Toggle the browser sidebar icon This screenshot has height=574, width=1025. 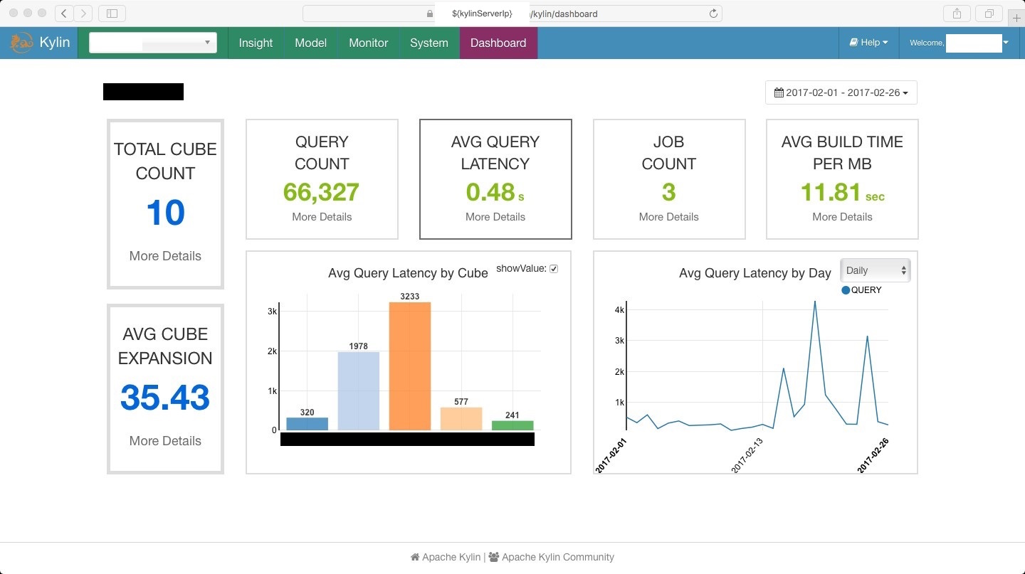pyautogui.click(x=112, y=13)
